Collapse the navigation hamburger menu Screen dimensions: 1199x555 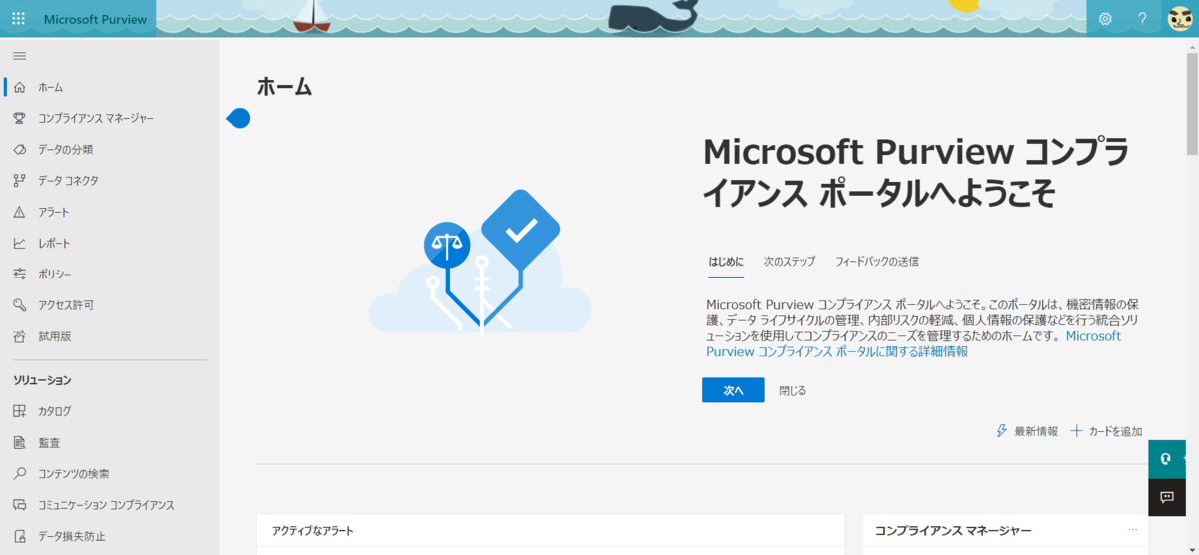[x=19, y=56]
